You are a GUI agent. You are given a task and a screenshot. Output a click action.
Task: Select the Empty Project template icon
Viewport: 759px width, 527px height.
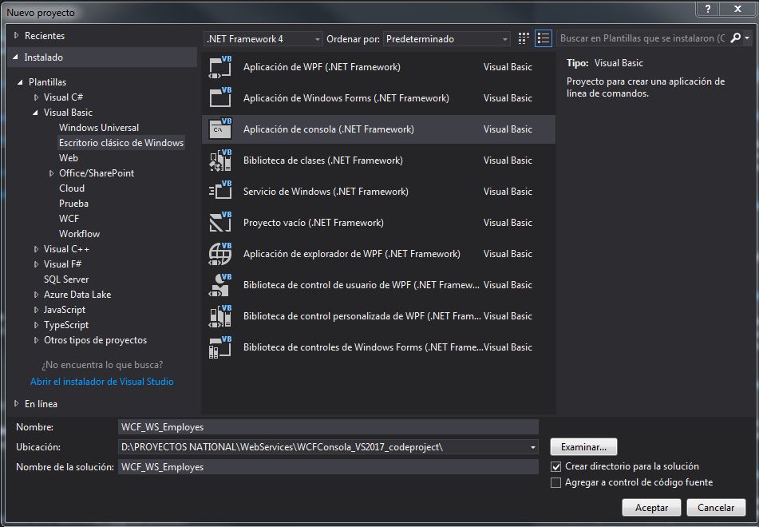click(x=220, y=222)
